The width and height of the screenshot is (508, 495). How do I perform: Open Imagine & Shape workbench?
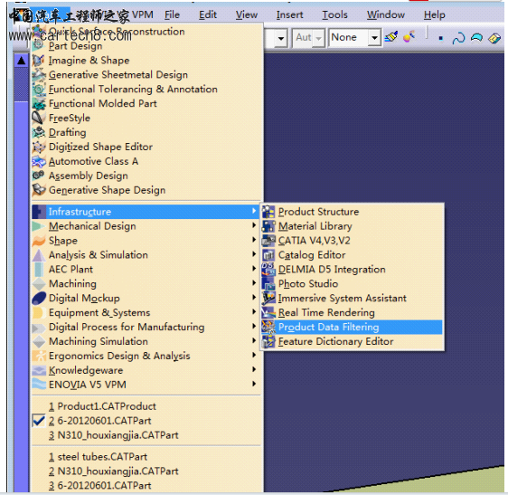[146, 61]
